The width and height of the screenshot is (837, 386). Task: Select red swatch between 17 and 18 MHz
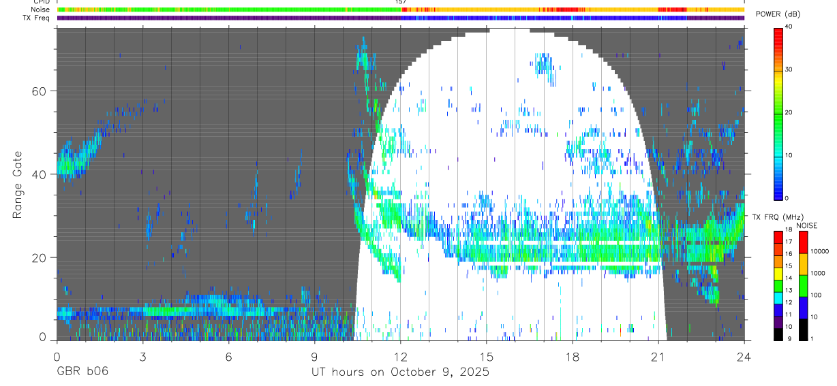click(x=778, y=238)
